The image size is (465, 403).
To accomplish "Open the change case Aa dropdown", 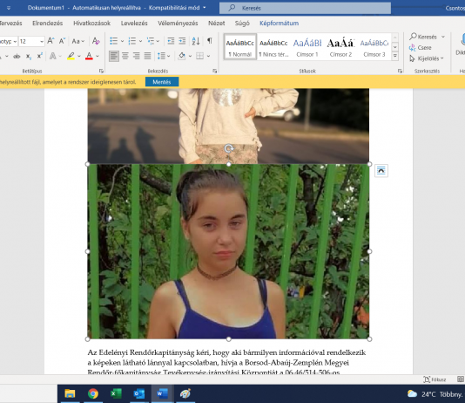I will (x=78, y=41).
